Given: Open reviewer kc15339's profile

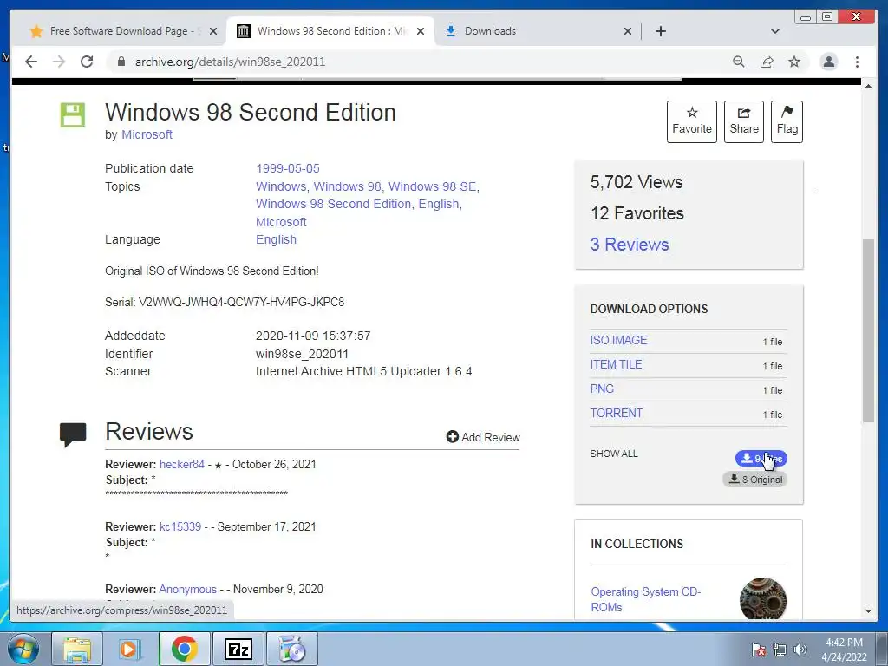Looking at the screenshot, I should [x=180, y=526].
